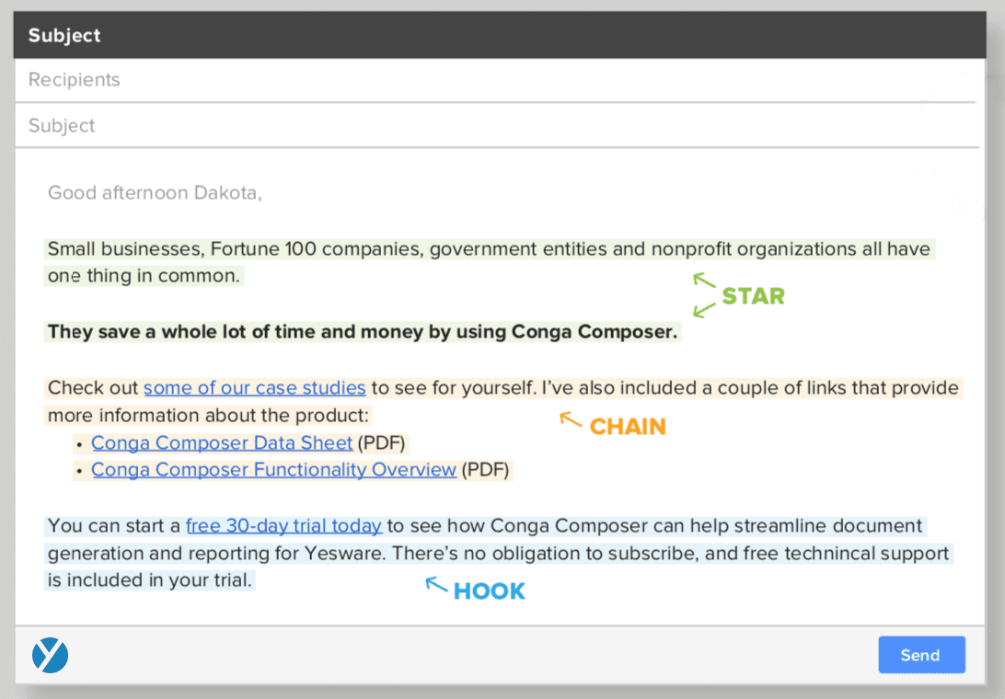Click the blue arrow beside HOOK
Screen dimensions: 1005x699
(x=436, y=584)
